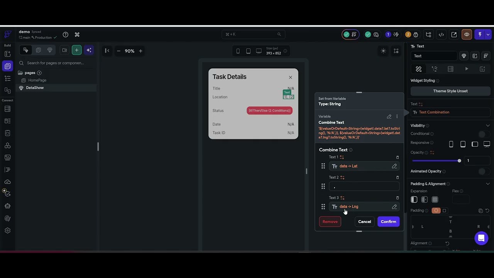Viewport: 494px width, 278px height.
Task: Click the green add page button
Action: click(76, 51)
